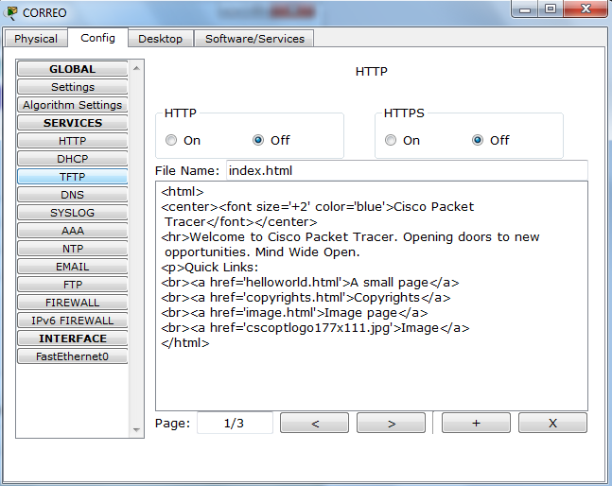
Task: Click the Packet Tracer title bar icon
Action: tap(10, 13)
